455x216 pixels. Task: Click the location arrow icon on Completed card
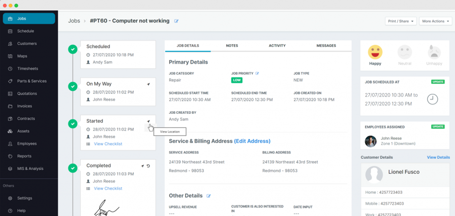(143, 166)
